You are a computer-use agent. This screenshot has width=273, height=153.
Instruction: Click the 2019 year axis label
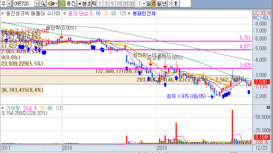point(162,148)
